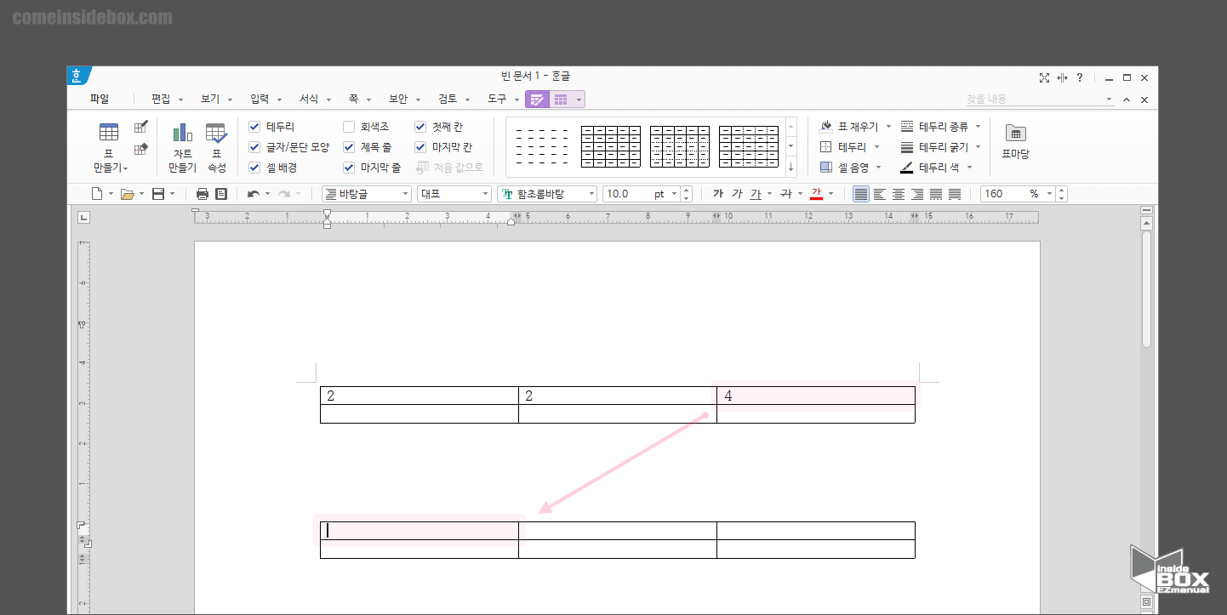Open the font color red 가 swatch
1227x615 pixels.
[x=817, y=194]
